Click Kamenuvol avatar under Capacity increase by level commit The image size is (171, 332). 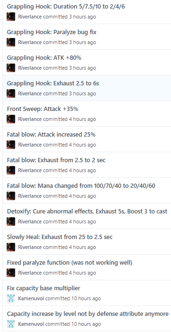11,324
